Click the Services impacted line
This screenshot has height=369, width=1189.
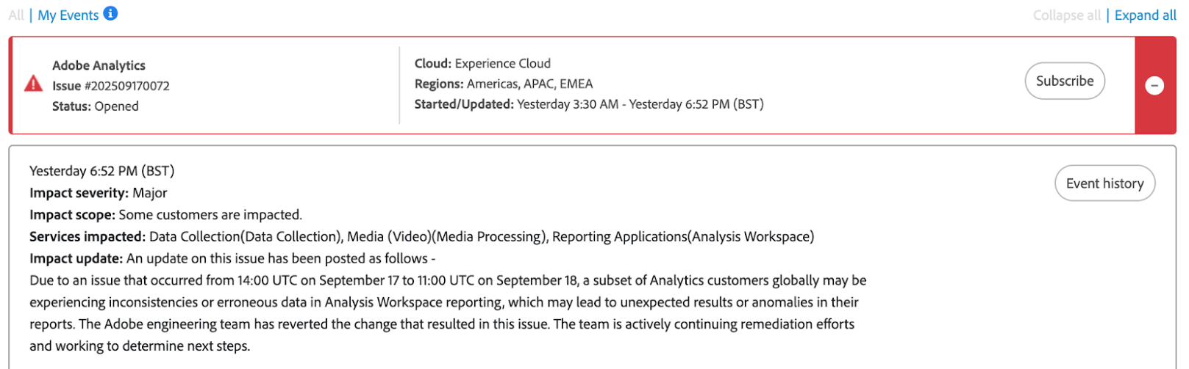(421, 236)
